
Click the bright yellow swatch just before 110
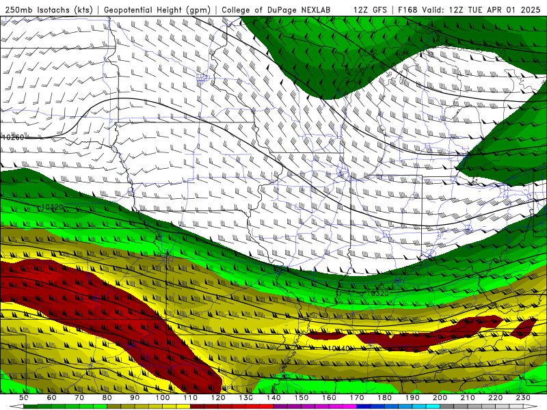click(x=183, y=407)
